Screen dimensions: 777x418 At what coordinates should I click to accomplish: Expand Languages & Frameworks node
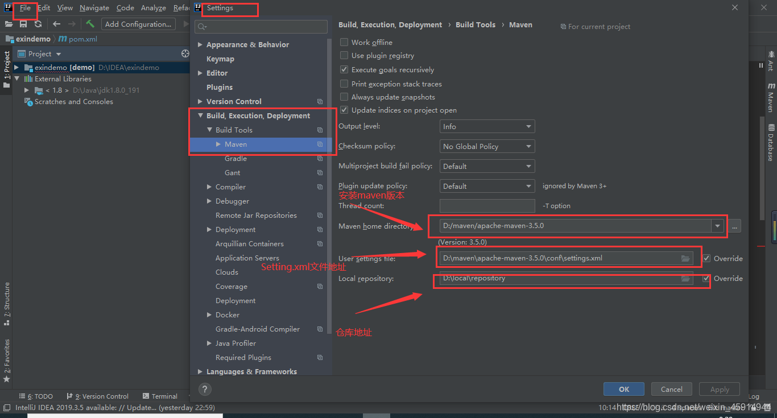[x=200, y=371]
